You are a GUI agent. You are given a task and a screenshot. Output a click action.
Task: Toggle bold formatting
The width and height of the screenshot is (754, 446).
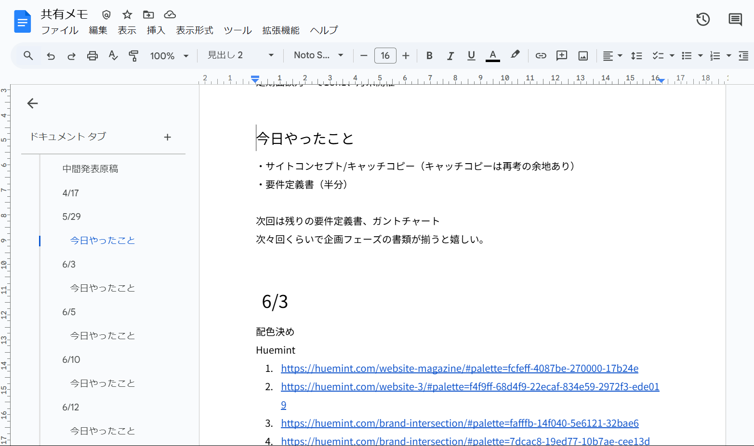[x=429, y=56]
